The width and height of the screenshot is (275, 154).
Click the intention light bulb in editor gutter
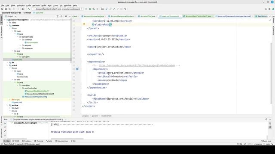click(84, 24)
